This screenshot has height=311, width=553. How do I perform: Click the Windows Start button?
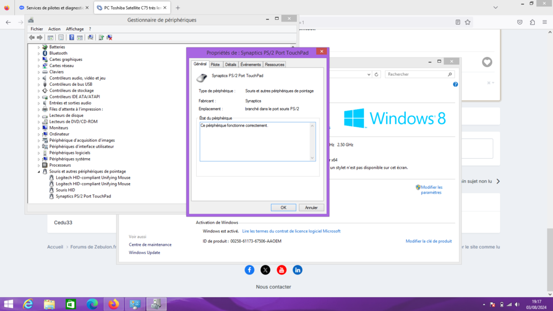pos(8,304)
